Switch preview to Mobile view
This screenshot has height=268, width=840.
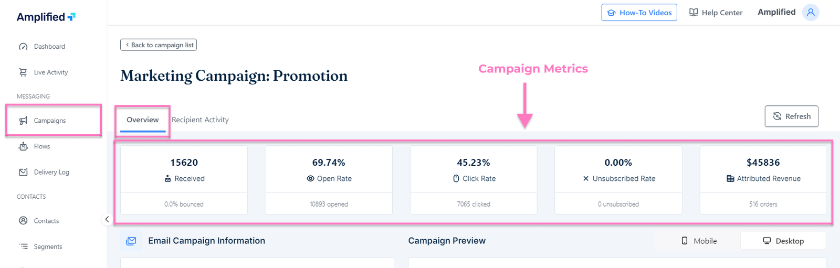699,241
